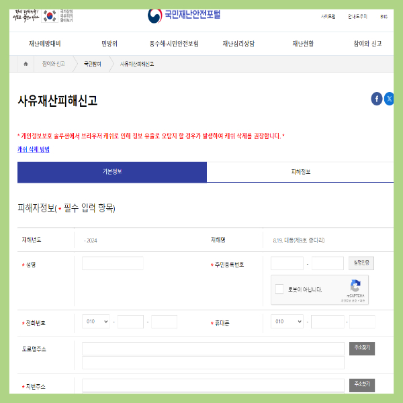Viewport: 403px width, 403px height.
Task: Open 재난심리상담 menu
Action: (x=238, y=44)
